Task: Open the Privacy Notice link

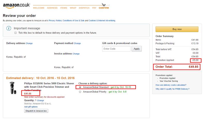Action: pos(55,21)
